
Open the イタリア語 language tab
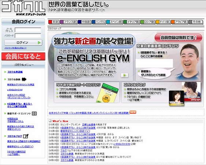click(131, 22)
